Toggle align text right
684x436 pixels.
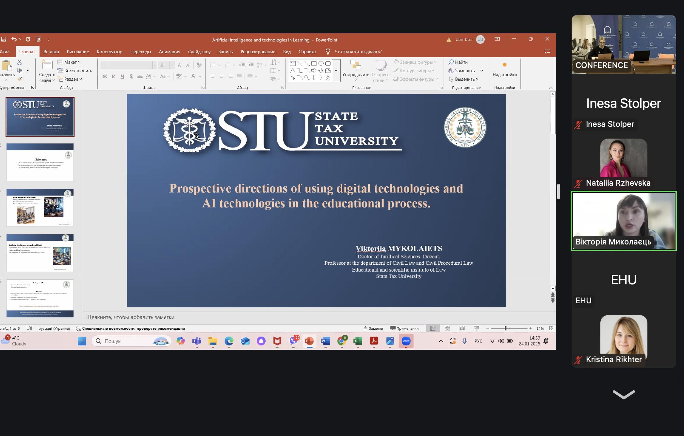[x=230, y=76]
